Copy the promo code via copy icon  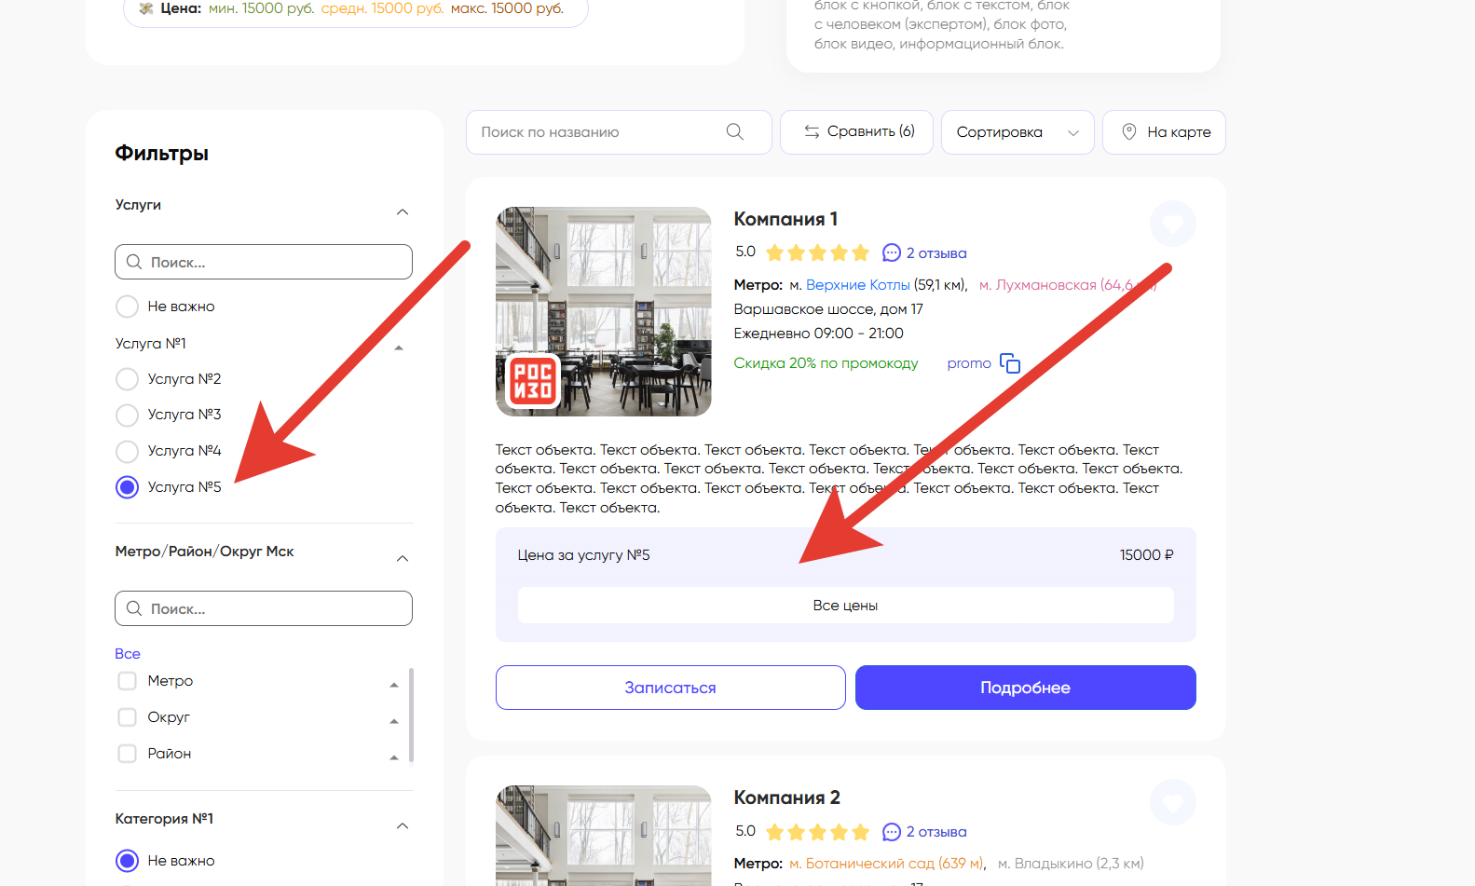point(1009,363)
